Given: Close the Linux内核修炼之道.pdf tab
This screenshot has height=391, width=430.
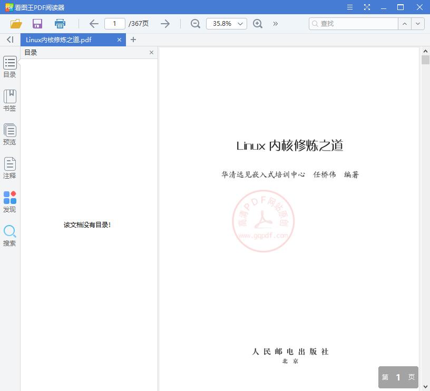Looking at the screenshot, I should click(119, 40).
